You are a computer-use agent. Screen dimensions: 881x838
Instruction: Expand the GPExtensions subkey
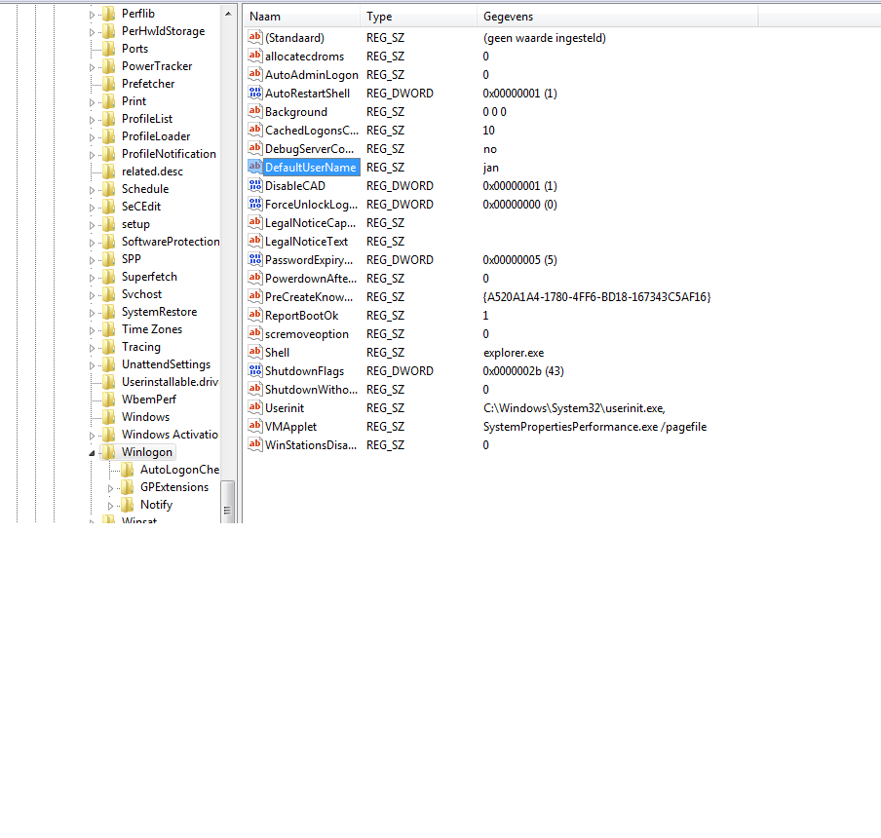tap(111, 488)
